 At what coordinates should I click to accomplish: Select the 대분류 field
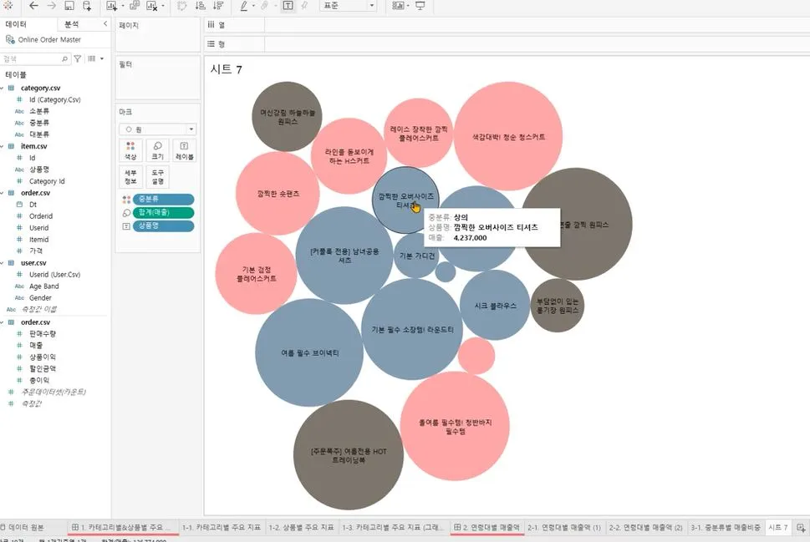click(39, 134)
